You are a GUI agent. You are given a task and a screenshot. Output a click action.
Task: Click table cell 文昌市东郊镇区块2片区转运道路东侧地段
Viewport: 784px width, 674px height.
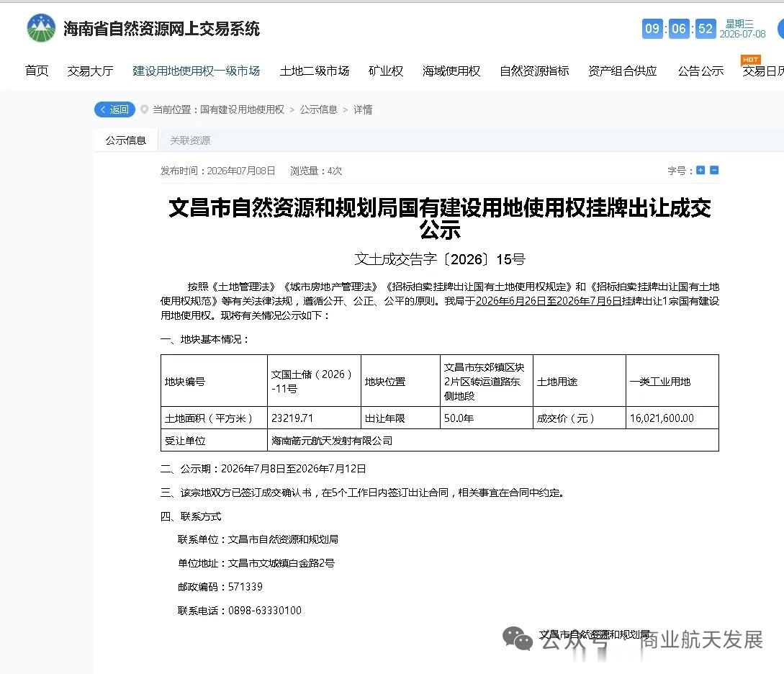(x=487, y=381)
